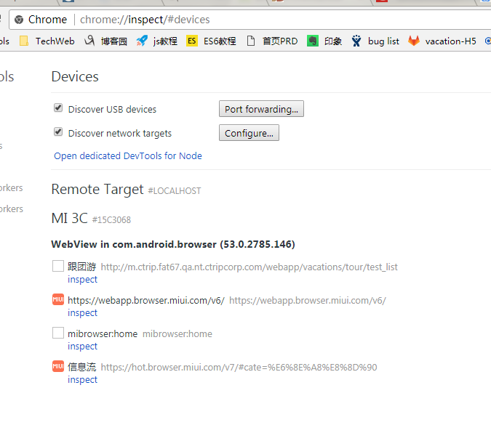Click the MI 3C device name

[x=70, y=218]
